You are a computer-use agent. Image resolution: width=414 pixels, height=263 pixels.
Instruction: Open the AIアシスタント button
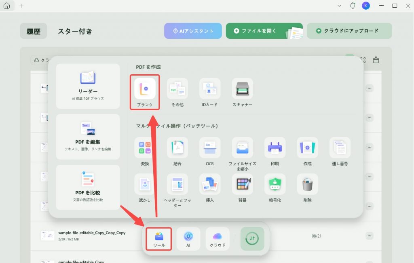193,31
